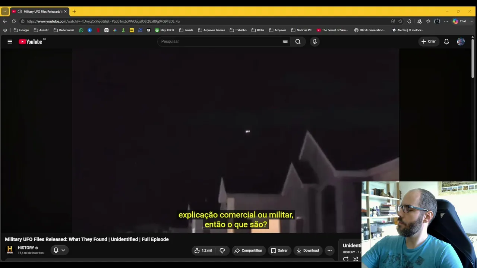The width and height of the screenshot is (477, 268).
Task: Open the WhatsApp bookmark icon
Action: tap(81, 30)
